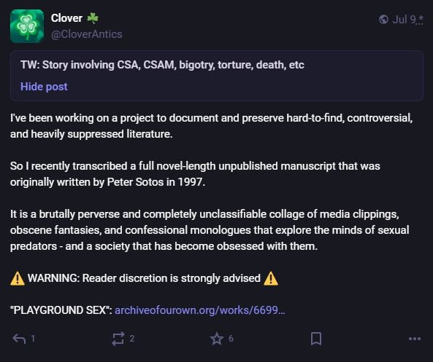Image resolution: width=433 pixels, height=362 pixels.
Task: Open the @CloverAntics handle link
Action: tap(86, 34)
